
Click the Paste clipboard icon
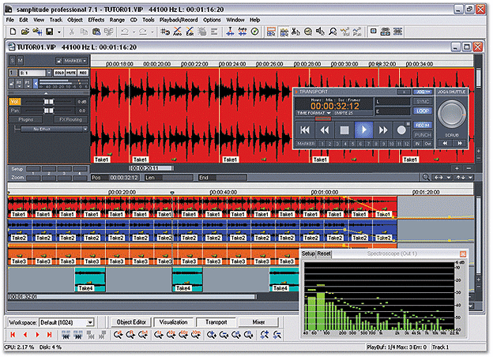96,32
